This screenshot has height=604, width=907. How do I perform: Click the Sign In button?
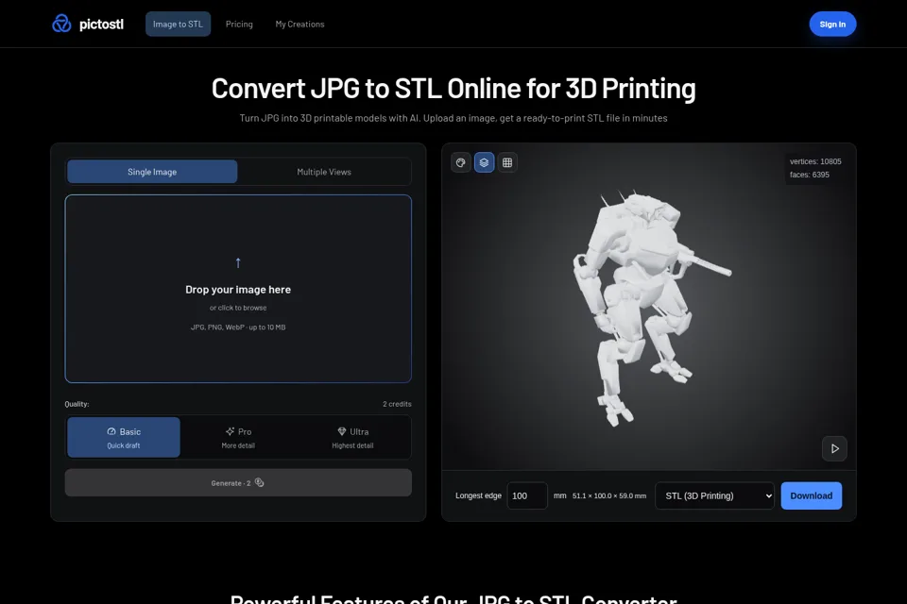tap(832, 25)
